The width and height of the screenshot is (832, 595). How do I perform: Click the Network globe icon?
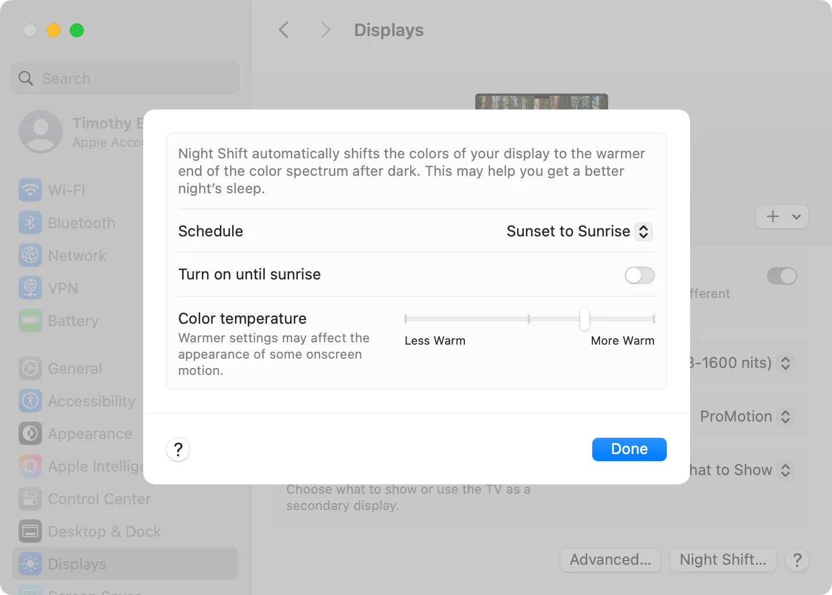30,255
